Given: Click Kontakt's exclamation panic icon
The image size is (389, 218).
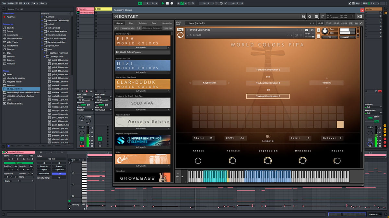Looking at the screenshot, I should [x=352, y=16].
